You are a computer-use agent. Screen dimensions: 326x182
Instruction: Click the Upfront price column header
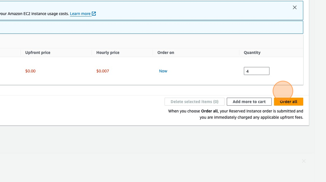(38, 53)
